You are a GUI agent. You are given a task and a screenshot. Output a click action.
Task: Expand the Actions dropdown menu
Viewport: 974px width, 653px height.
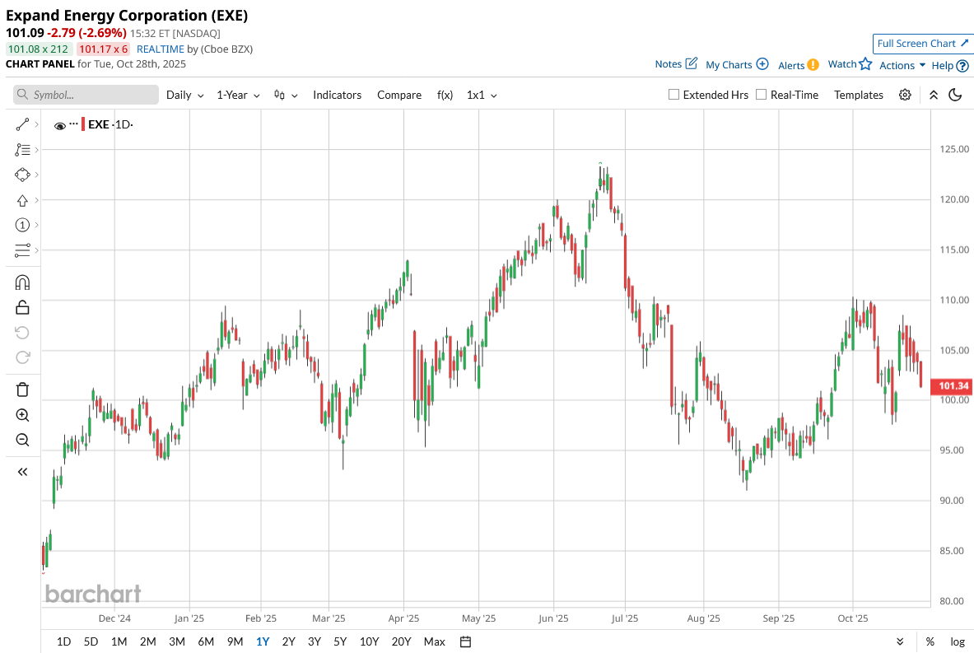tap(902, 65)
